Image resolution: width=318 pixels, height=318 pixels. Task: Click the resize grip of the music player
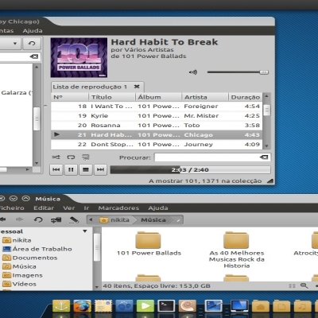pyautogui.click(x=270, y=181)
